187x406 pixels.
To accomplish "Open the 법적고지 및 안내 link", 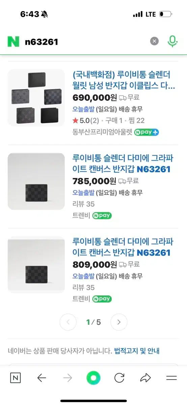I will pos(137,351).
